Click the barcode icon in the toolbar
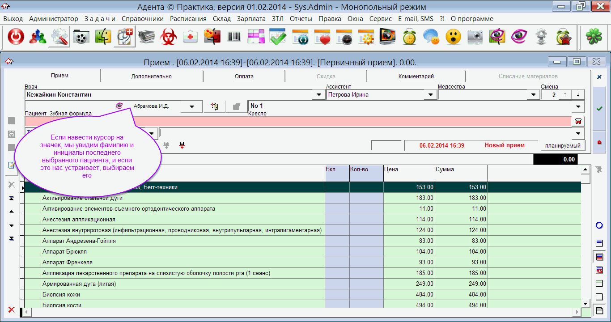Image resolution: width=611 pixels, height=322 pixels. 234,37
